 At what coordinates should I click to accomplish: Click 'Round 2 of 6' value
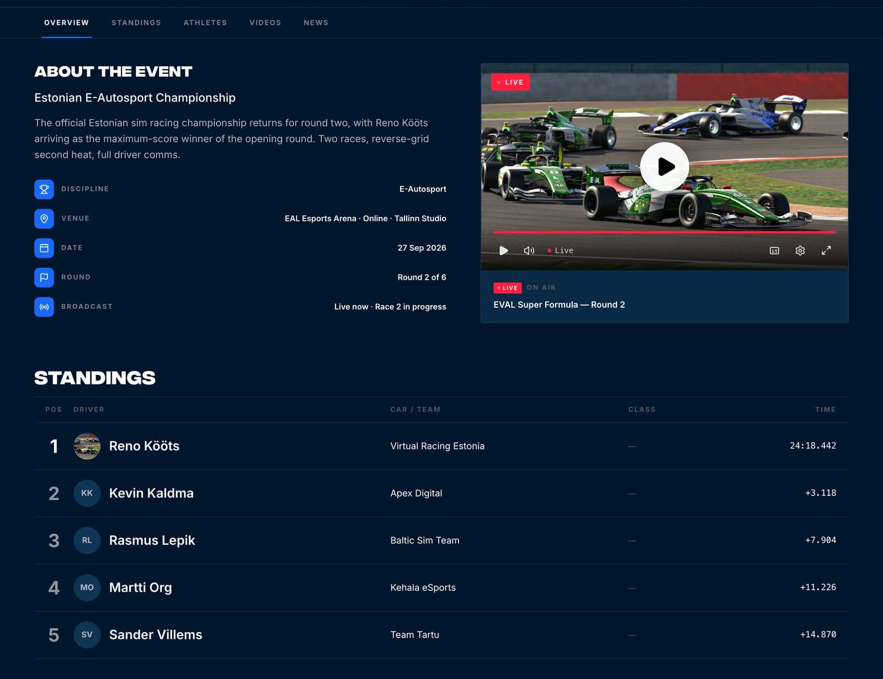pyautogui.click(x=422, y=277)
